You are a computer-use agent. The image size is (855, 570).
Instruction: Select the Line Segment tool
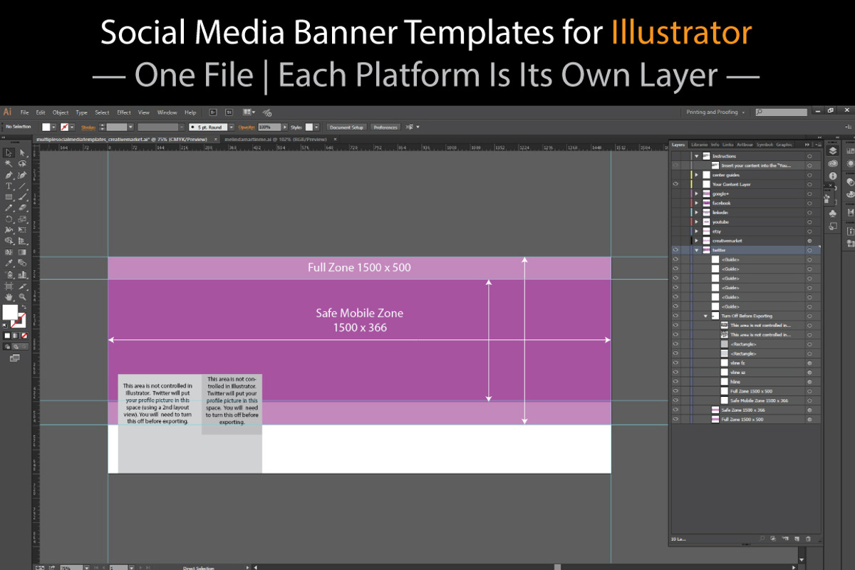22,185
